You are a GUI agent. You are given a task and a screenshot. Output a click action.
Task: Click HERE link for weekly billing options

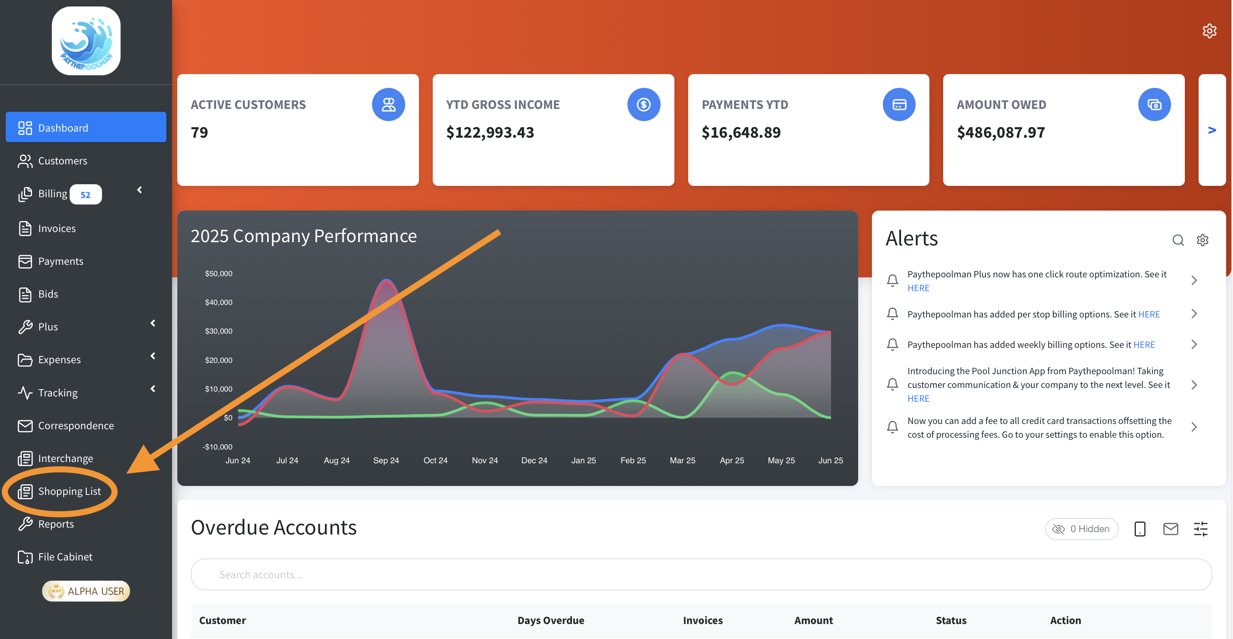tap(1144, 345)
